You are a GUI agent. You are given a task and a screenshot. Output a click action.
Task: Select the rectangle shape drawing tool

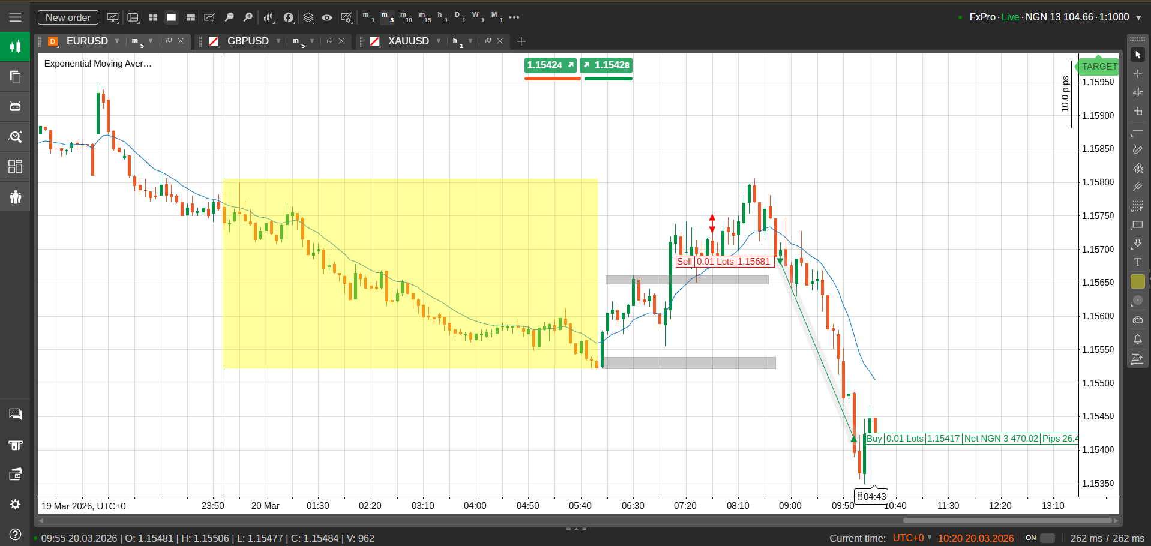(x=1137, y=225)
